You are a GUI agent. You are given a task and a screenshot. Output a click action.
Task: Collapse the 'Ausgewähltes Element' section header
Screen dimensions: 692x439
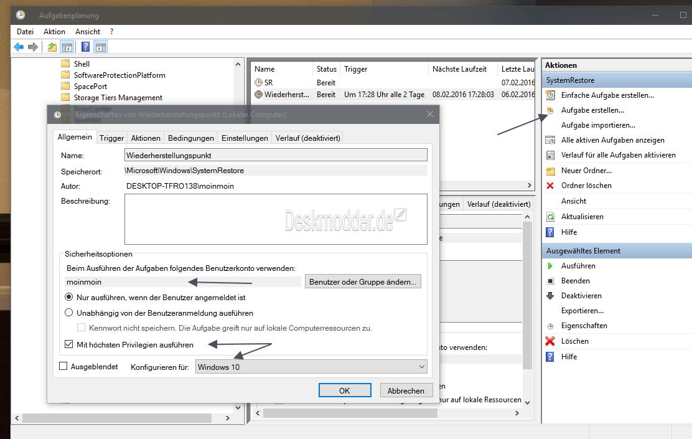(617, 250)
